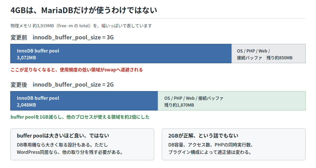316x168 pixels.
Task: Click the gray '残り約850MB' OS/PHP/Web segment
Action: [269, 54]
